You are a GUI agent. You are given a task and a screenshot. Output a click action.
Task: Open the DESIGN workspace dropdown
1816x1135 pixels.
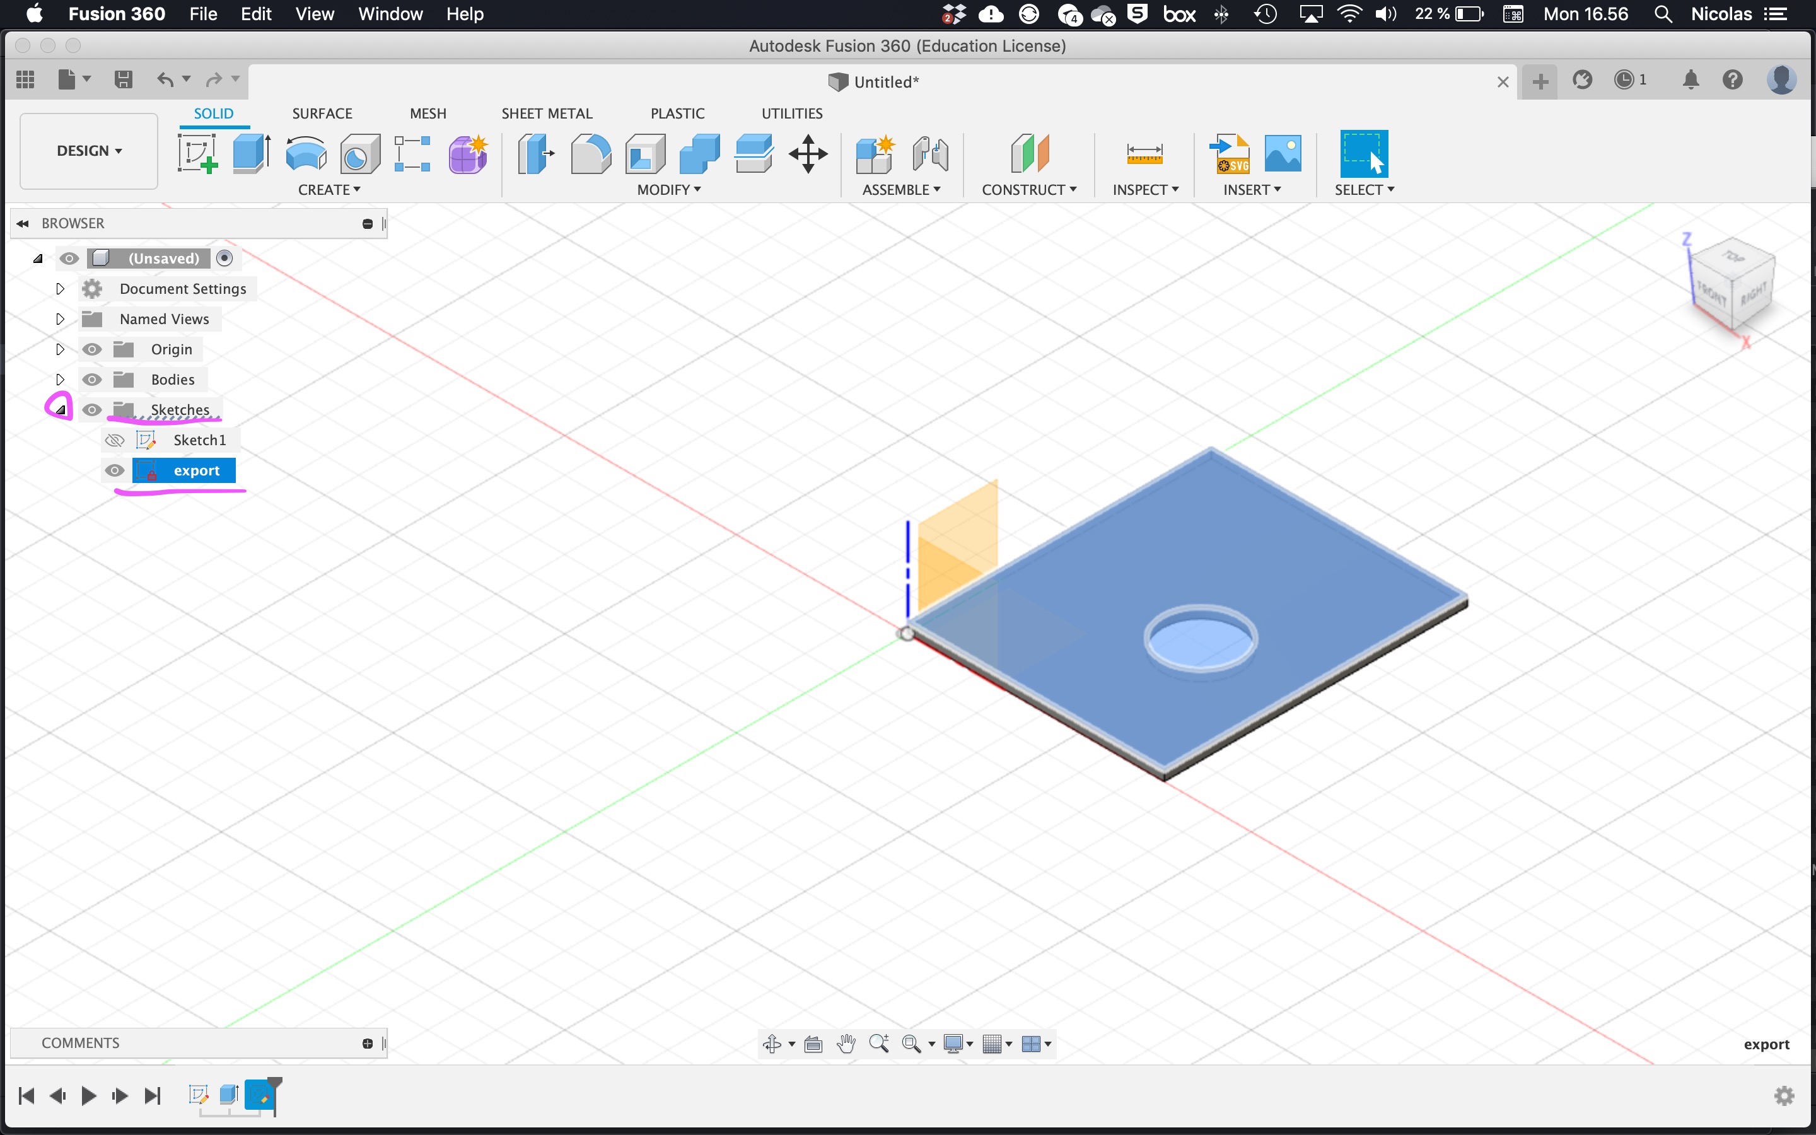pos(88,151)
